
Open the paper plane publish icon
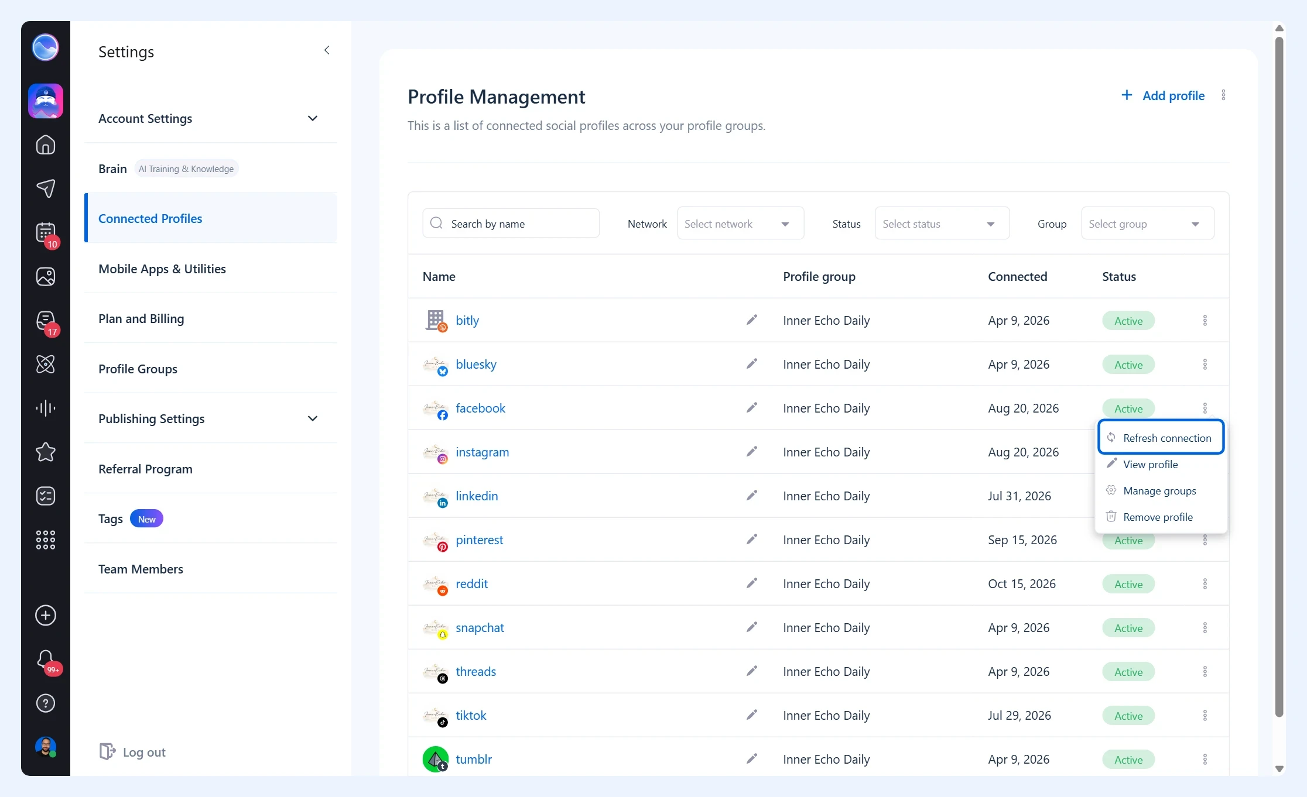tap(46, 188)
